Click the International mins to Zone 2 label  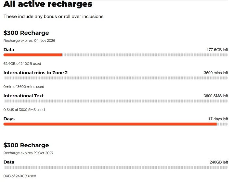tap(35, 73)
